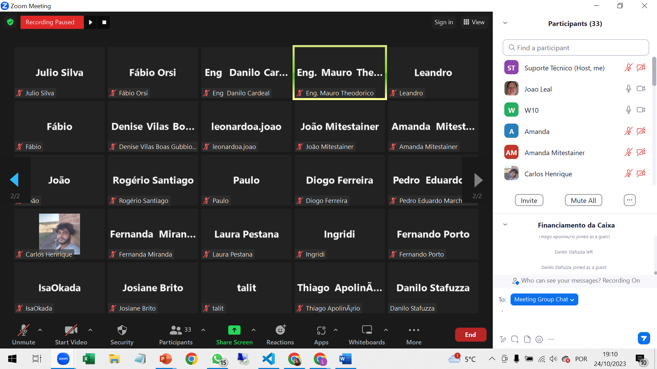The height and width of the screenshot is (369, 657).
Task: Click Start Video camera icon
Action: pos(71,330)
